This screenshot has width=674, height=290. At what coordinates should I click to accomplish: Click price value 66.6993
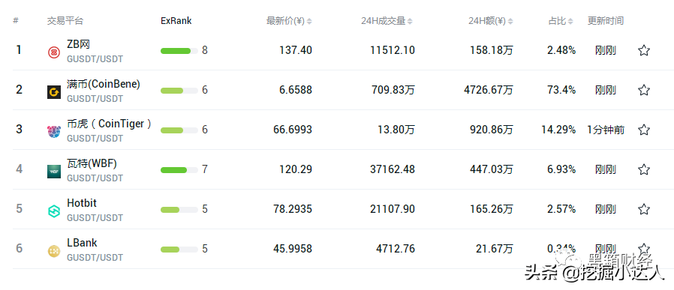tap(293, 130)
